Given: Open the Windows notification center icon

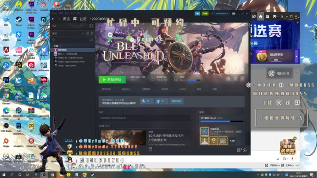Looking at the screenshot, I should click(312, 175).
